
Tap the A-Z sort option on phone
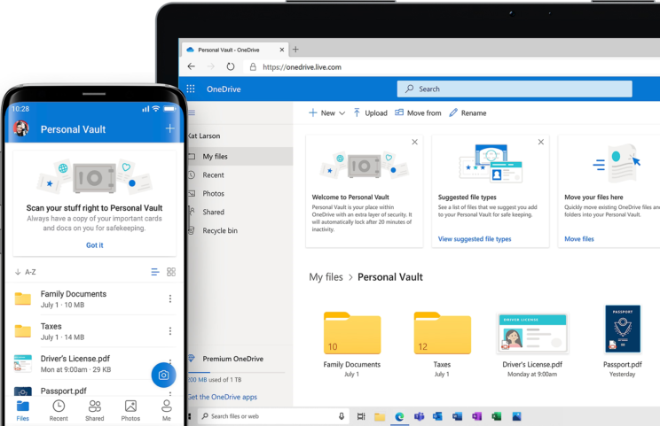(x=25, y=272)
